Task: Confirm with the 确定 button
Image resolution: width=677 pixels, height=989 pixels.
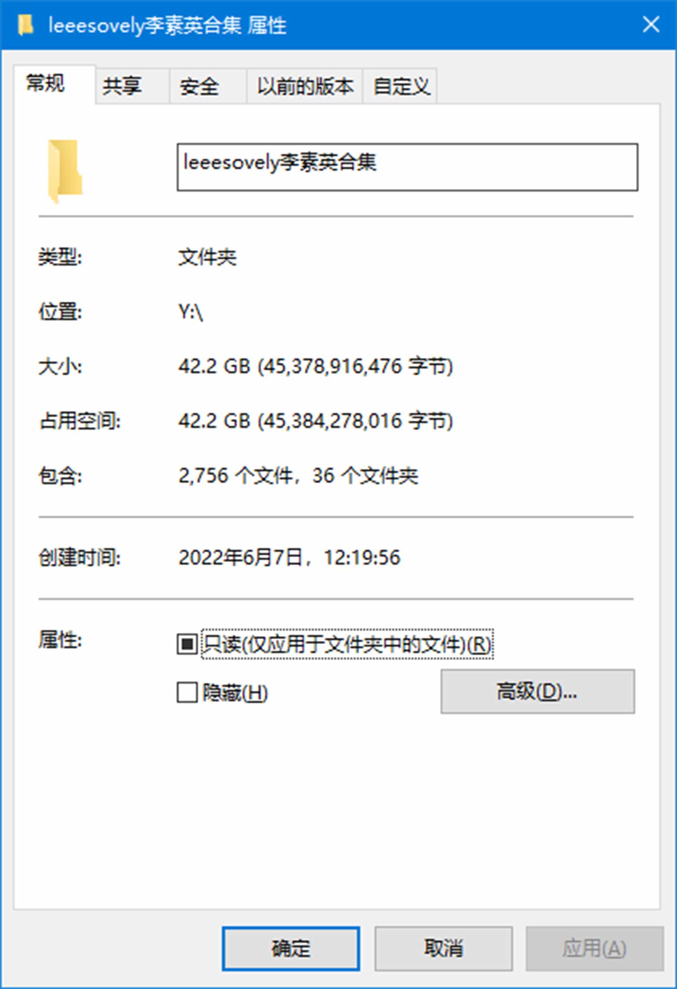Action: click(291, 948)
